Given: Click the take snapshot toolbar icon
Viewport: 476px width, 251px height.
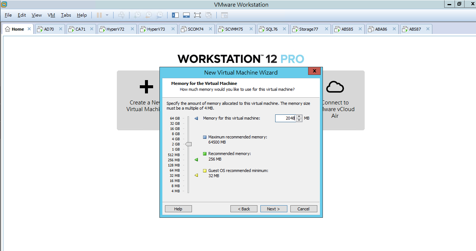Looking at the screenshot, I should click(137, 15).
